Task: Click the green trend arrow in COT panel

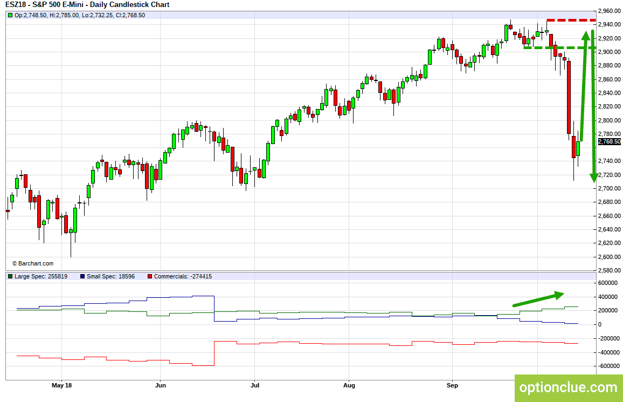Action: [x=538, y=299]
